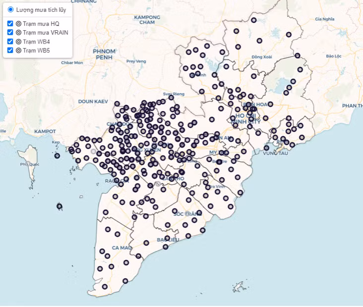
Task: Hide the Trạm WB5 layer checkbox
Action: [x=10, y=50]
